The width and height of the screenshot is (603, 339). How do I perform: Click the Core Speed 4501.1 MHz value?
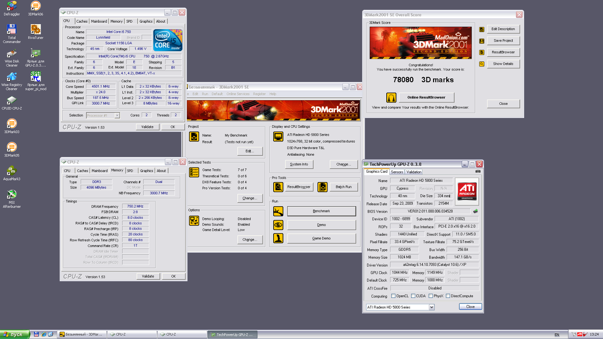coord(101,86)
